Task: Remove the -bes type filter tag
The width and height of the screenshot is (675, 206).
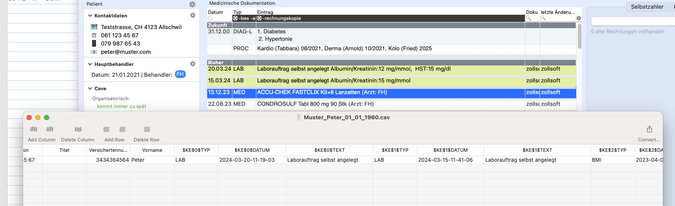Action: (235, 19)
